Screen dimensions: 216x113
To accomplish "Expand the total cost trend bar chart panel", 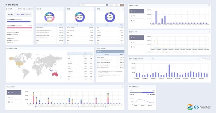I will 209,6.
